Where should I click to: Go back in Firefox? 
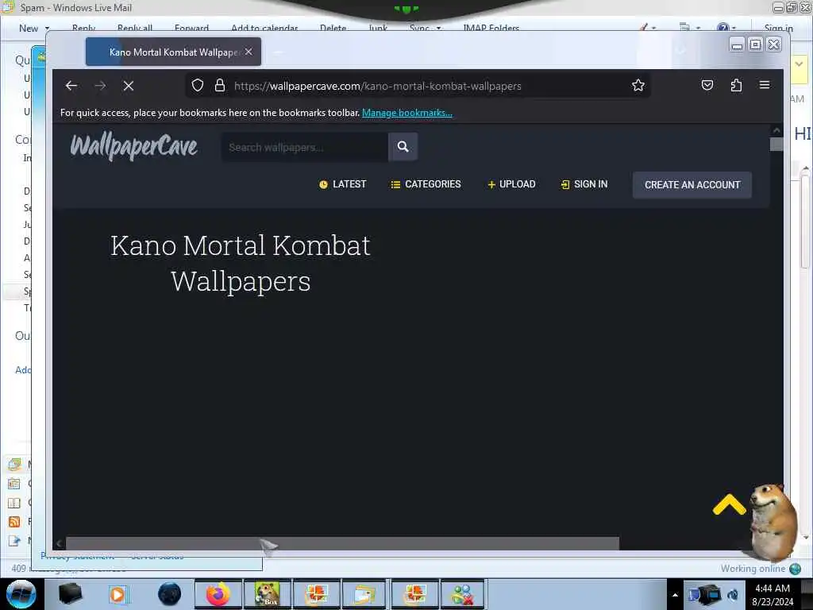click(71, 86)
